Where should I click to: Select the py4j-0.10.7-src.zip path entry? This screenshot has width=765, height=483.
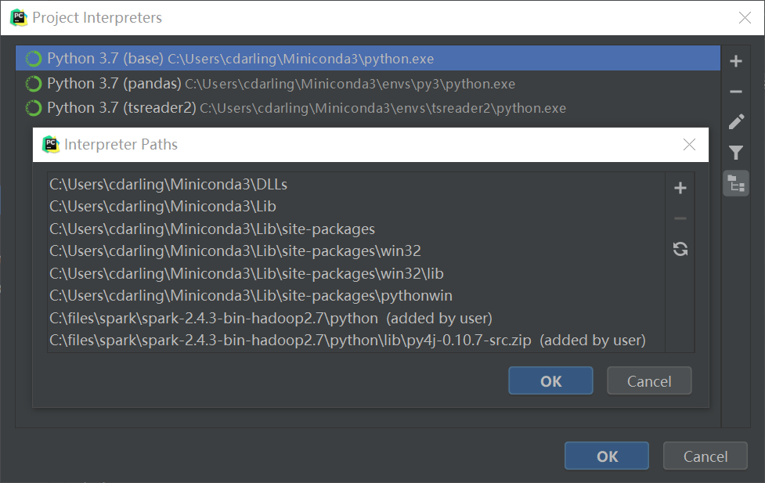347,341
